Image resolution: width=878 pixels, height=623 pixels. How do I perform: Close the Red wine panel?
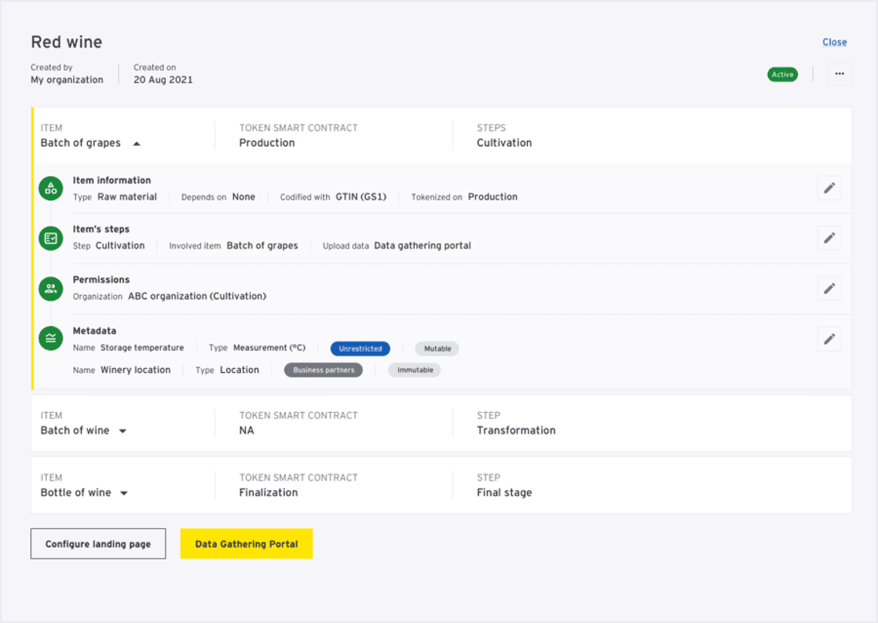click(834, 42)
